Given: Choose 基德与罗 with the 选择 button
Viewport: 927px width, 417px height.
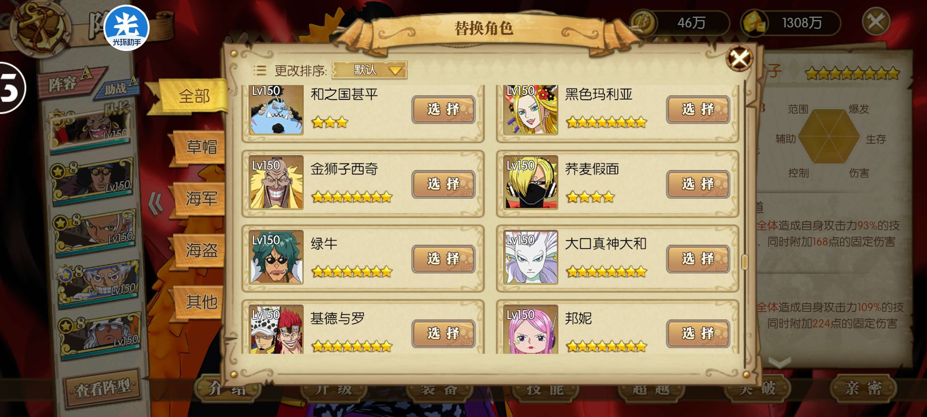Looking at the screenshot, I should pos(443,334).
